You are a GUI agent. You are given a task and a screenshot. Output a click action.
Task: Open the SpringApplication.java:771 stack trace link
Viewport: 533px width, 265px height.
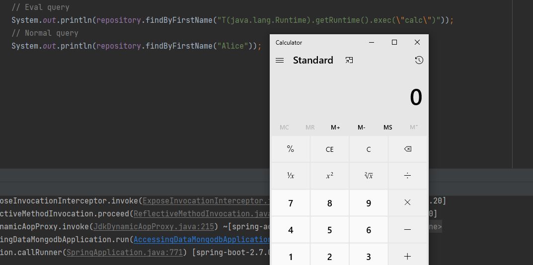click(125, 253)
